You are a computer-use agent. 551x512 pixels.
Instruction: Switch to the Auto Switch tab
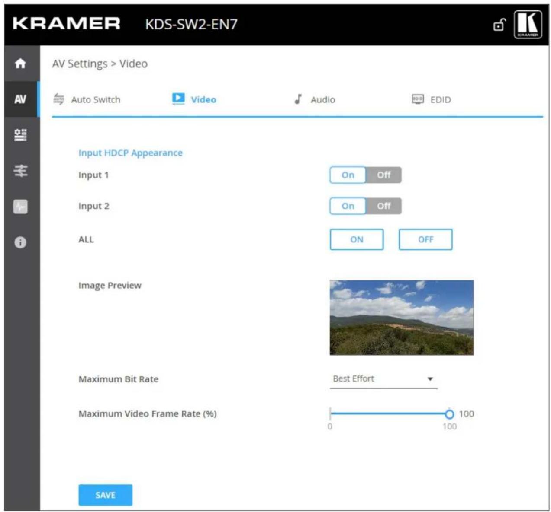pos(87,99)
